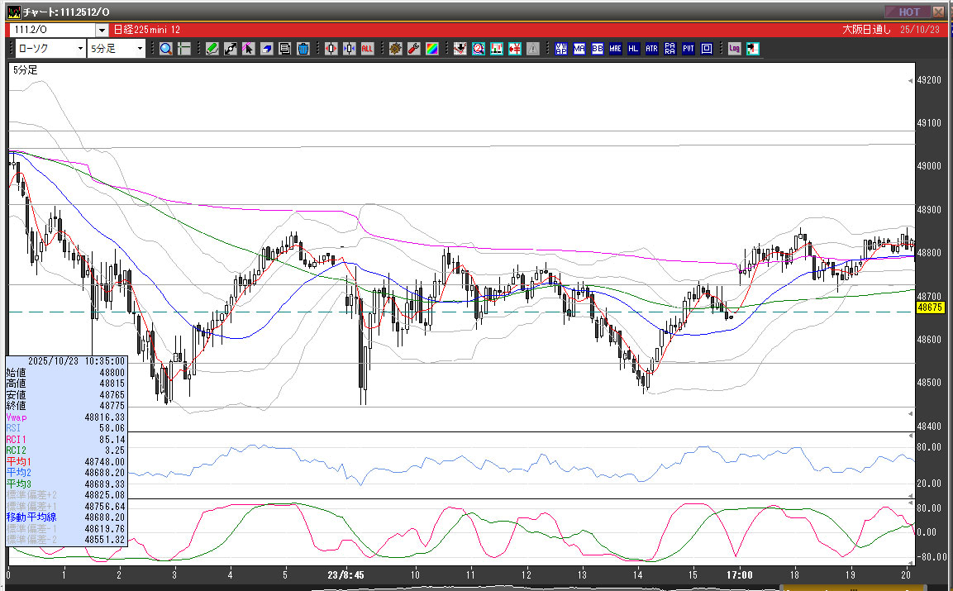Click the magnifying glass zoom icon
The image size is (953, 591).
coord(166,49)
